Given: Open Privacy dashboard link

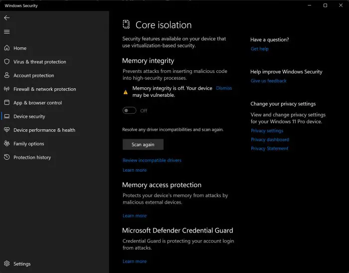Looking at the screenshot, I should (270, 140).
